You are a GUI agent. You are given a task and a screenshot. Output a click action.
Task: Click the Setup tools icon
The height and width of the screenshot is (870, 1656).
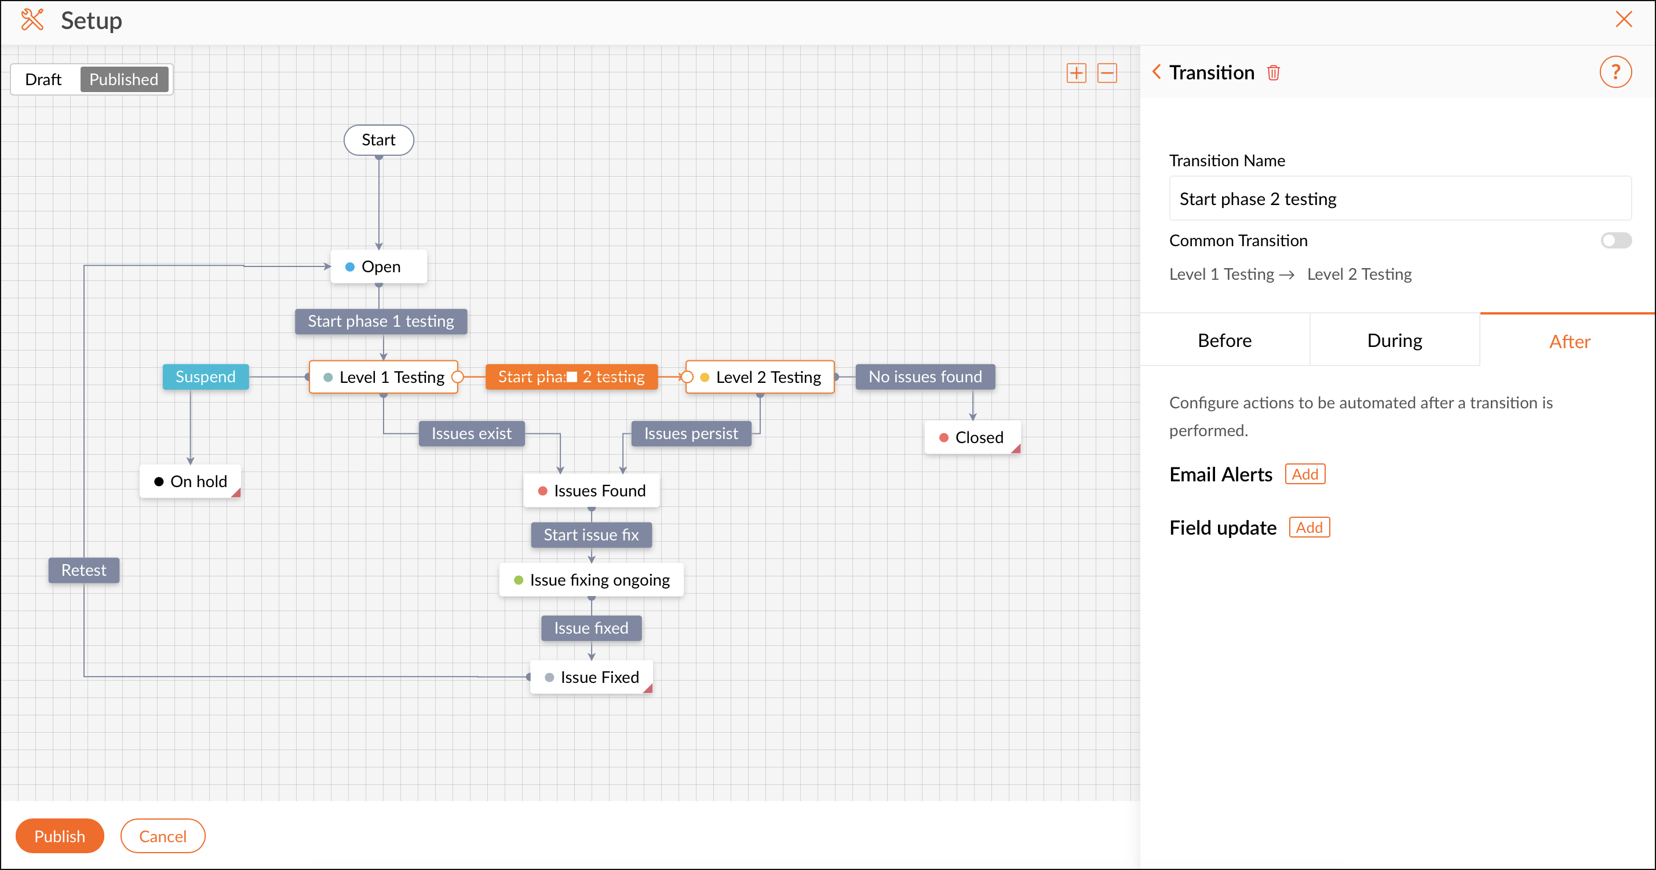pyautogui.click(x=31, y=20)
